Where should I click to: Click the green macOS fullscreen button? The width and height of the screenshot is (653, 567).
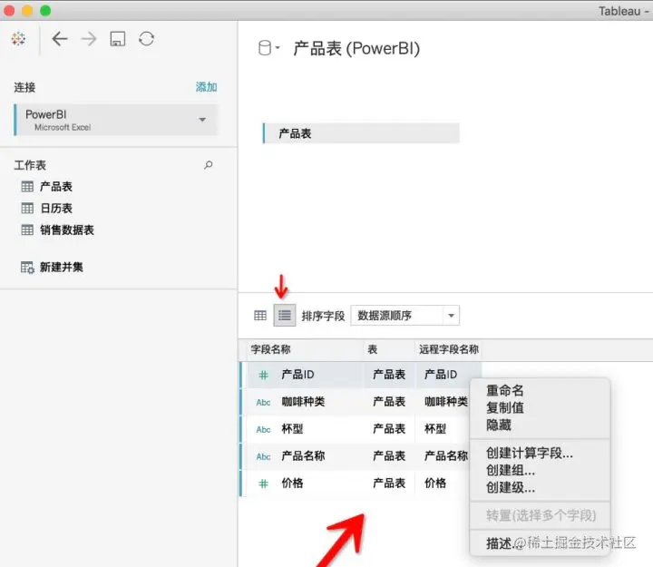point(45,11)
